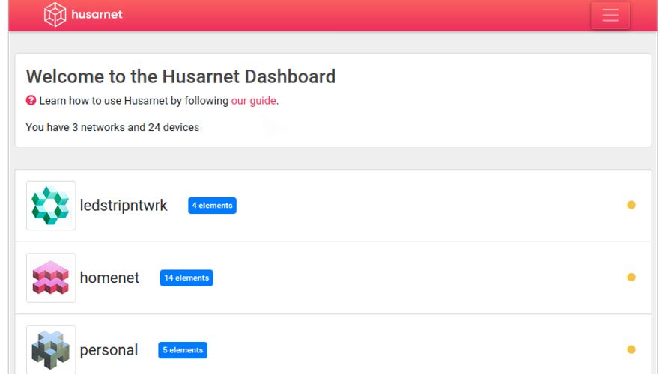665x374 pixels.
Task: Click the '5 elements' badge
Action: (x=183, y=350)
